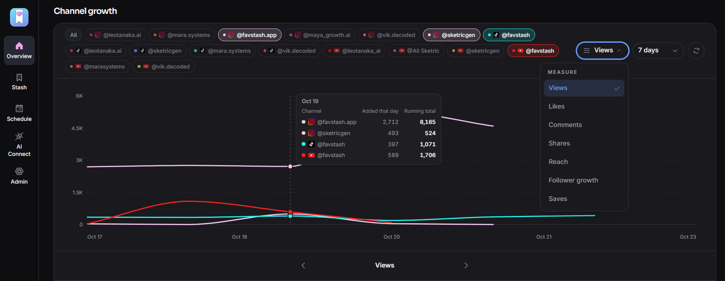Toggle YouTube @marasystems channel chip
Image resolution: width=725 pixels, height=281 pixels.
[97, 66]
